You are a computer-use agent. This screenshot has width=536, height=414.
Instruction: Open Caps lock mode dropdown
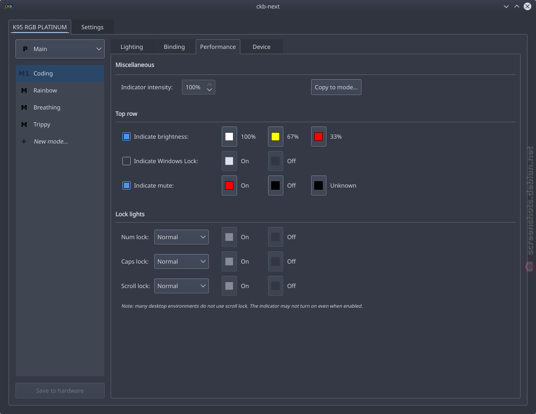(x=181, y=261)
